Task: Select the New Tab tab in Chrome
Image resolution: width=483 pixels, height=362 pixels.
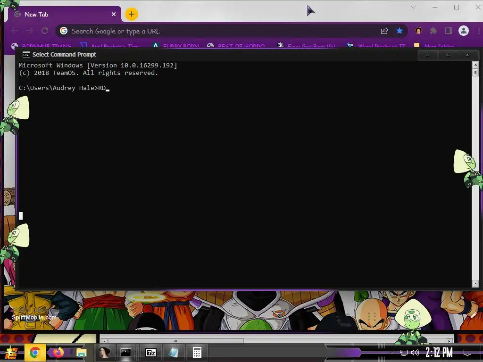Action: pyautogui.click(x=64, y=14)
